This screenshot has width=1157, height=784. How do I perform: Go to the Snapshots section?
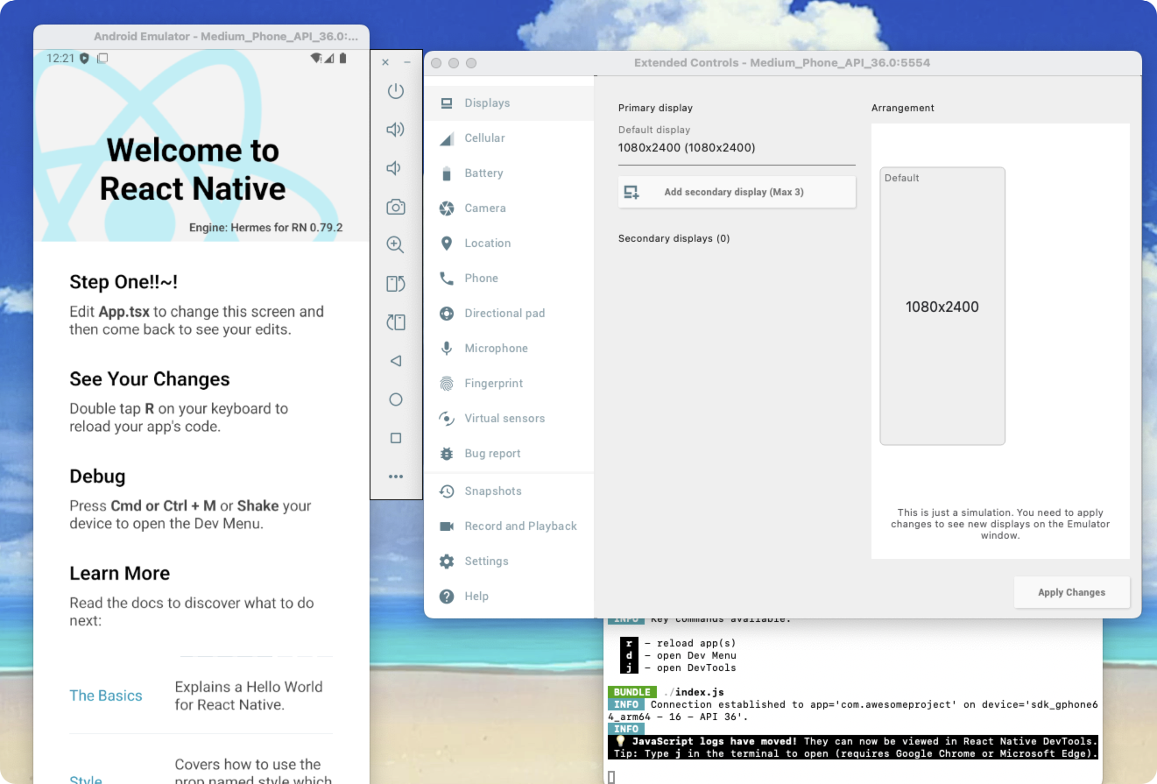click(492, 491)
